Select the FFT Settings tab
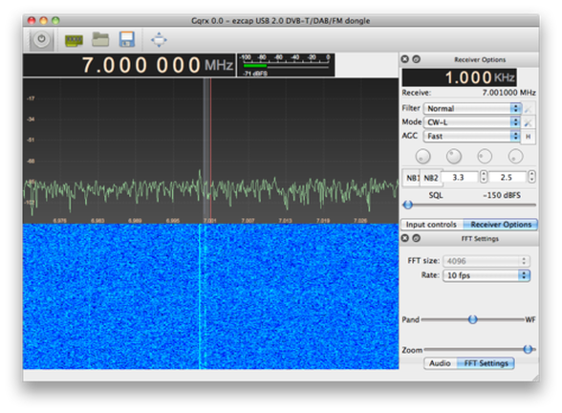The image size is (562, 413). [x=486, y=363]
